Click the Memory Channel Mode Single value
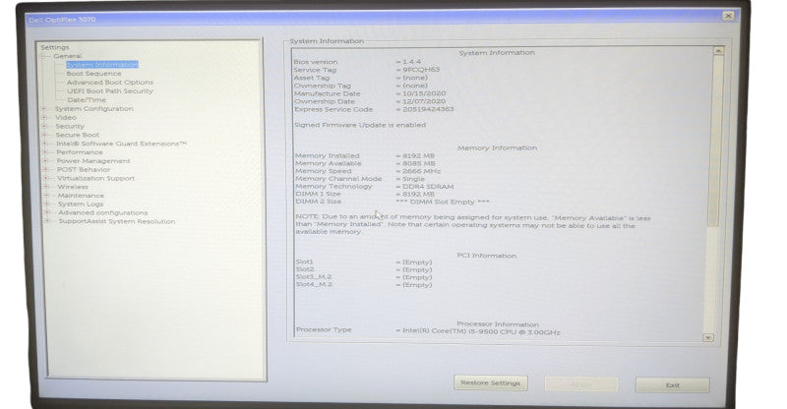Image resolution: width=787 pixels, height=409 pixels. point(413,179)
